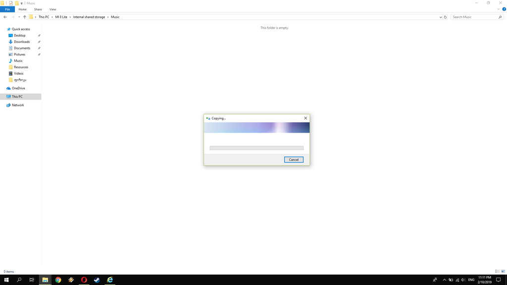Expand the ribbon with chevron

coord(498,9)
